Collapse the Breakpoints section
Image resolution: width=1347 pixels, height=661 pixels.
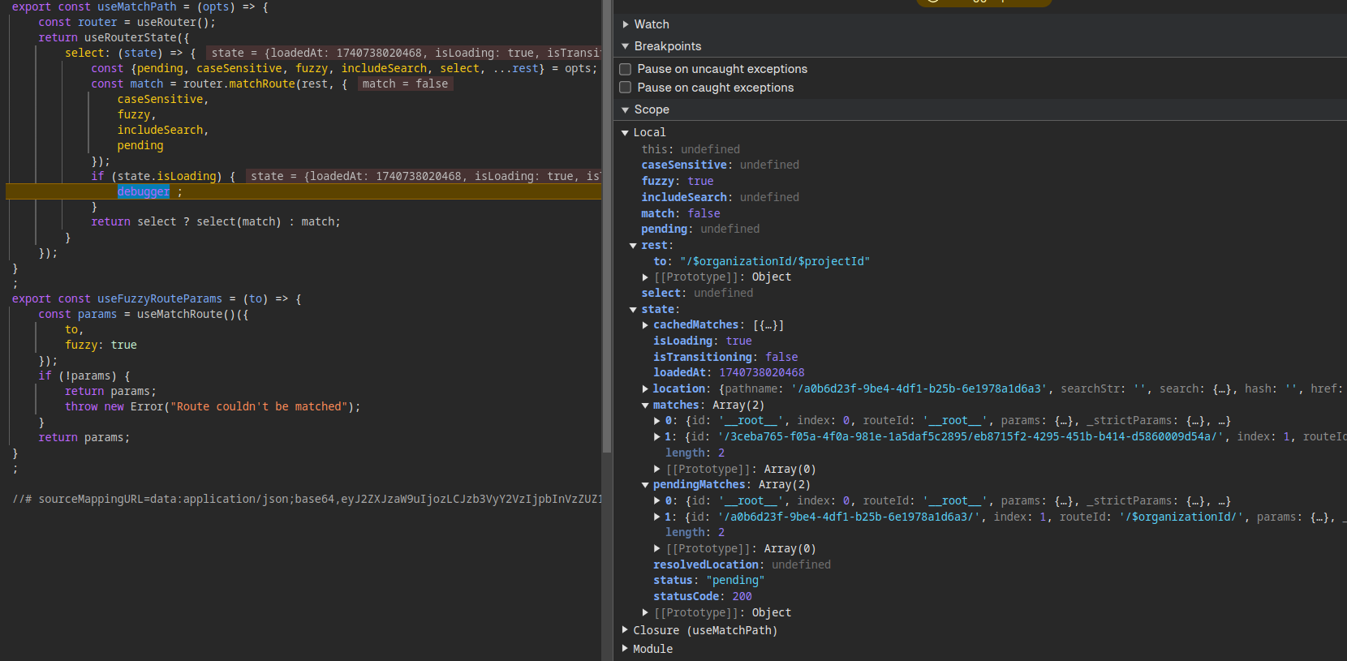click(626, 46)
